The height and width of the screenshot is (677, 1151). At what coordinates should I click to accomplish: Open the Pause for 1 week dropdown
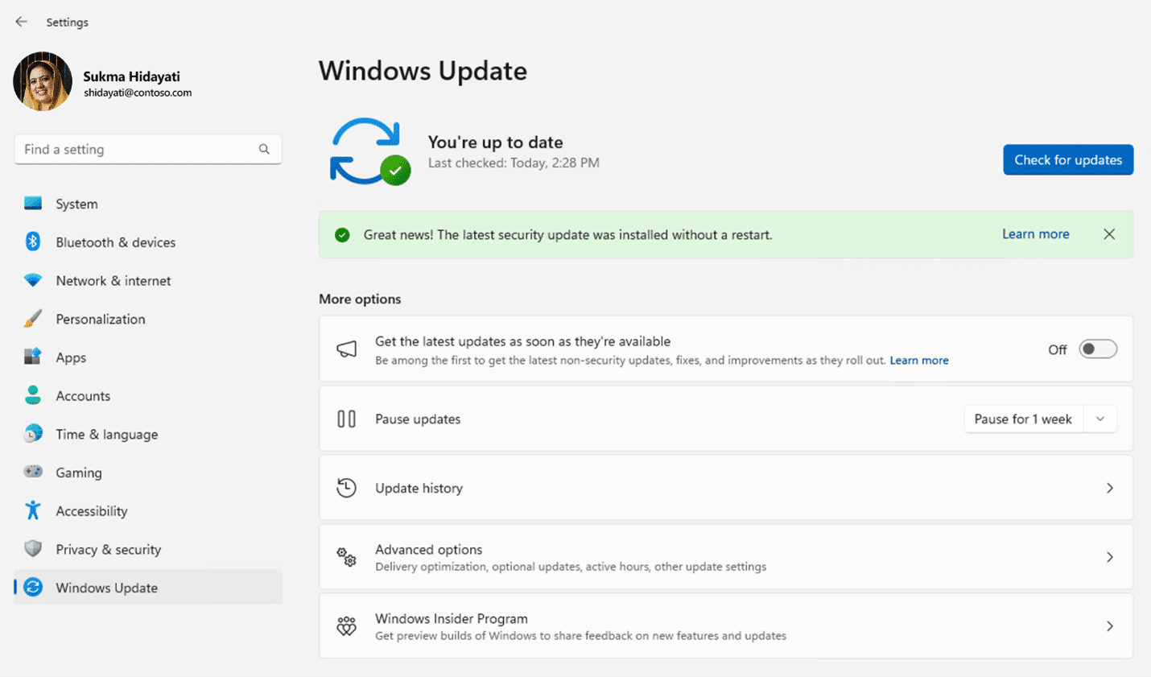1100,419
